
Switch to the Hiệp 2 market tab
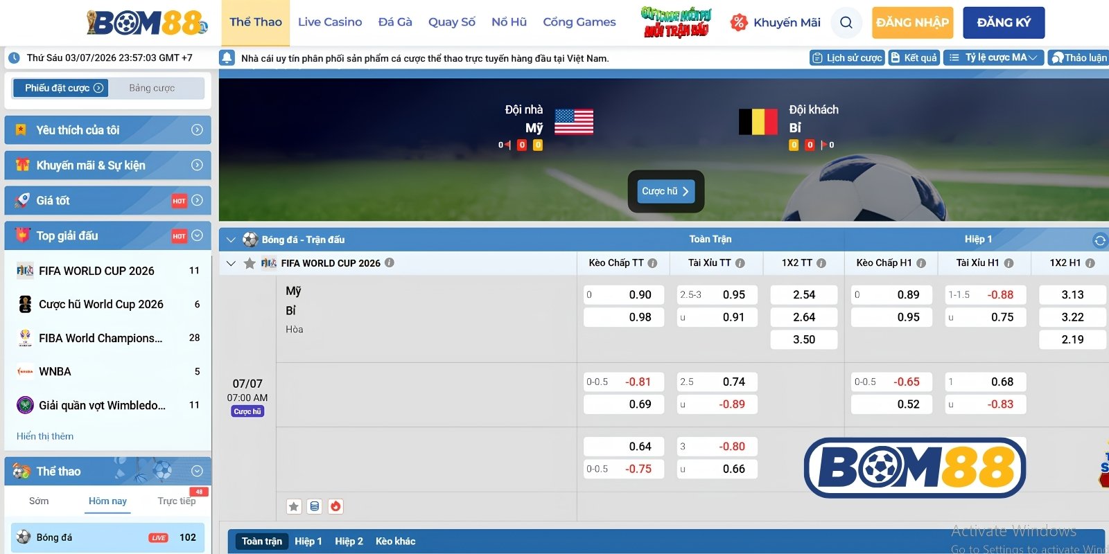tap(349, 542)
